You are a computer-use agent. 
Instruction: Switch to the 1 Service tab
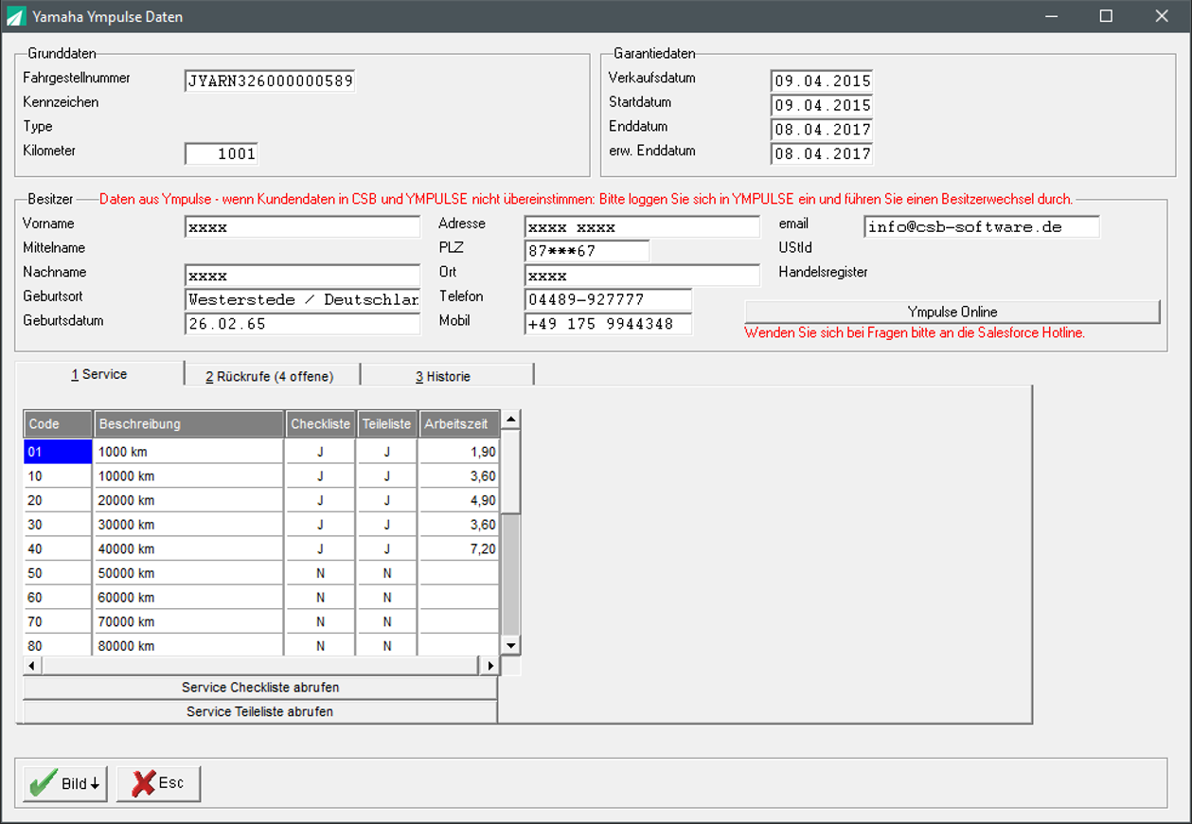click(99, 374)
